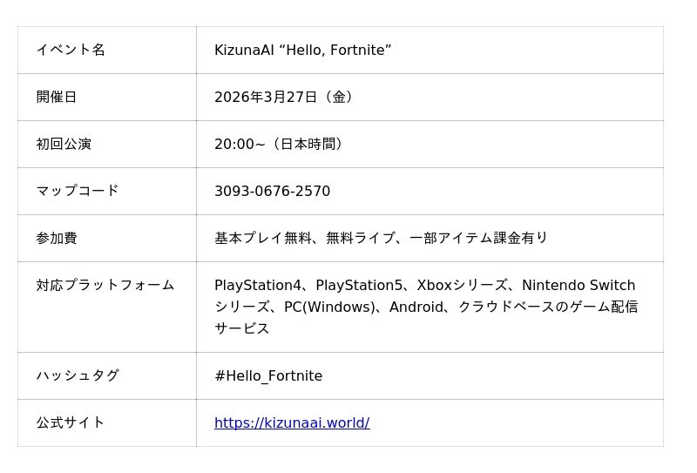This screenshot has height=473, width=697.
Task: Click the #Hello_Fortnite hashtag text
Action: pos(268,376)
